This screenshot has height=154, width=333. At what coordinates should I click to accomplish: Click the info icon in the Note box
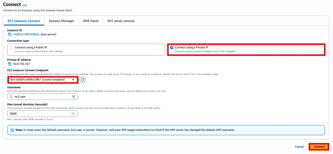[12, 130]
